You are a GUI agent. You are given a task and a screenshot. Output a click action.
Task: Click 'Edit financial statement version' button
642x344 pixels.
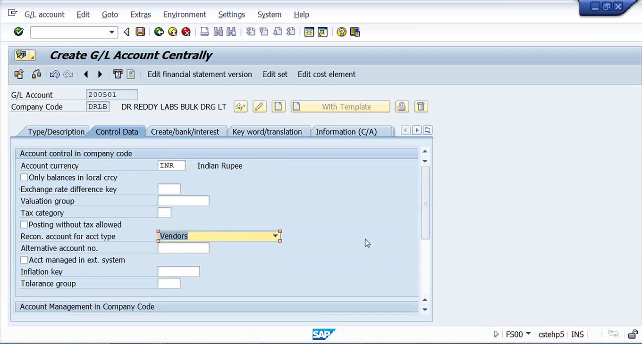click(200, 74)
